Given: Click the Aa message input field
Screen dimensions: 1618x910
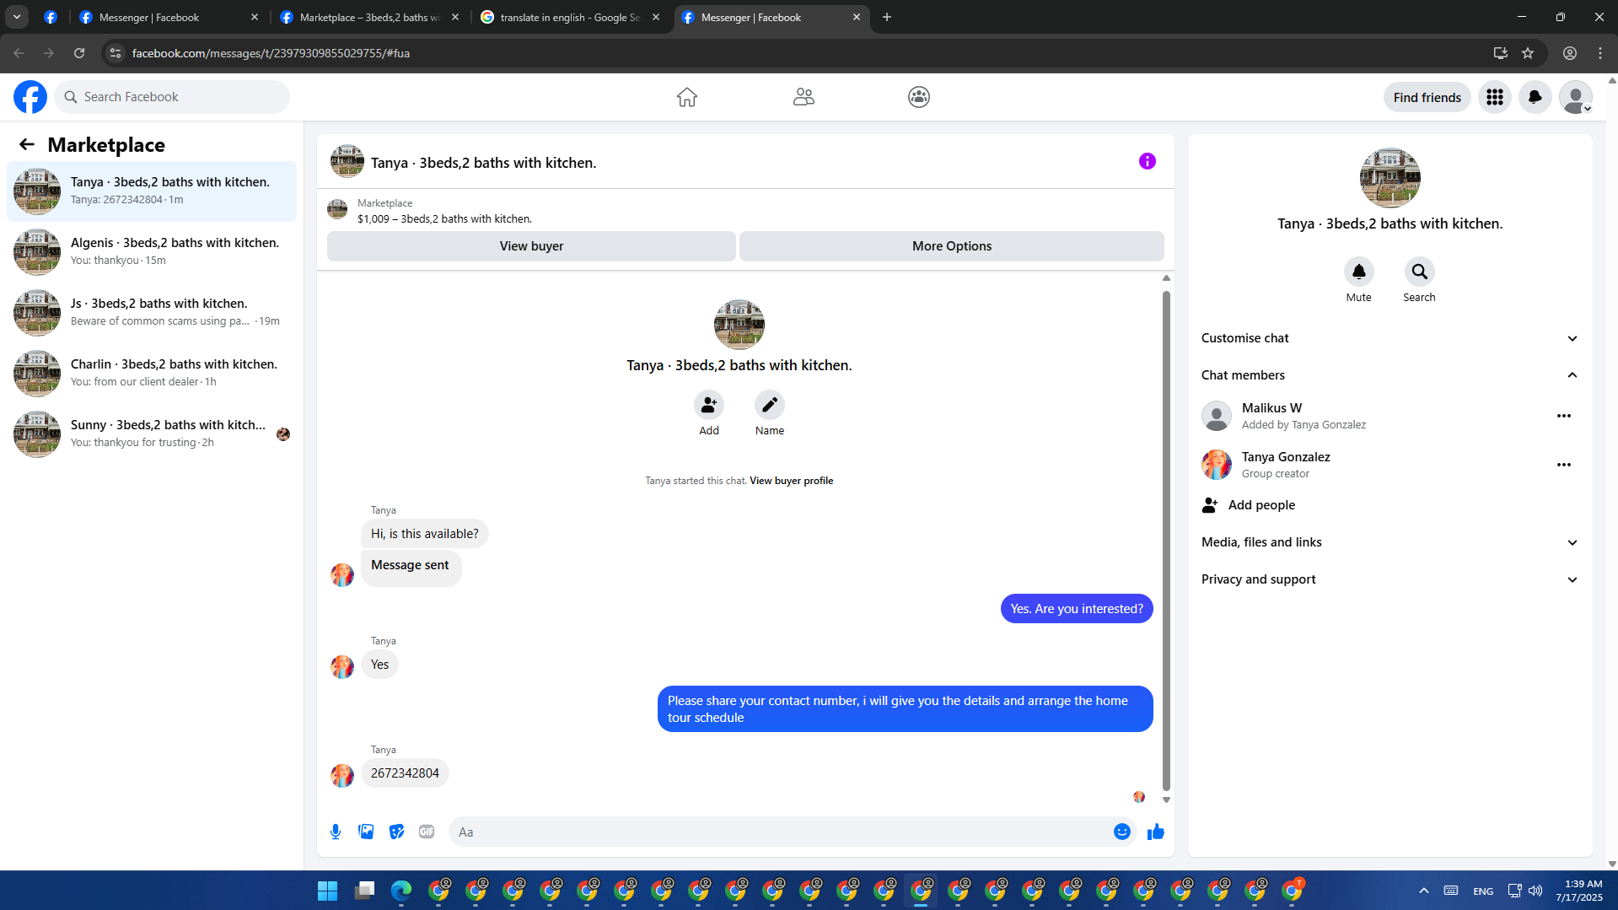Looking at the screenshot, I should click(x=783, y=832).
